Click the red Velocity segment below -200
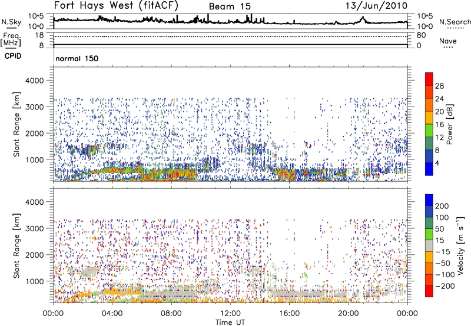The image size is (471, 326). click(429, 291)
